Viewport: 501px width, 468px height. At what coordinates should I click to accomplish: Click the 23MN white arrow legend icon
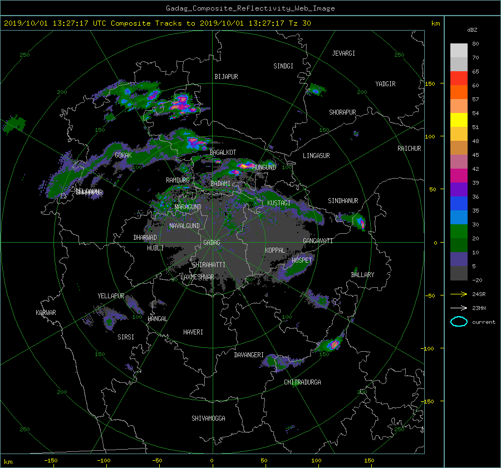(459, 308)
